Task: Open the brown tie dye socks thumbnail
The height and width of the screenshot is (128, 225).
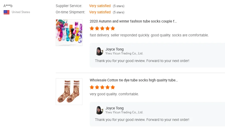Action: (69, 92)
